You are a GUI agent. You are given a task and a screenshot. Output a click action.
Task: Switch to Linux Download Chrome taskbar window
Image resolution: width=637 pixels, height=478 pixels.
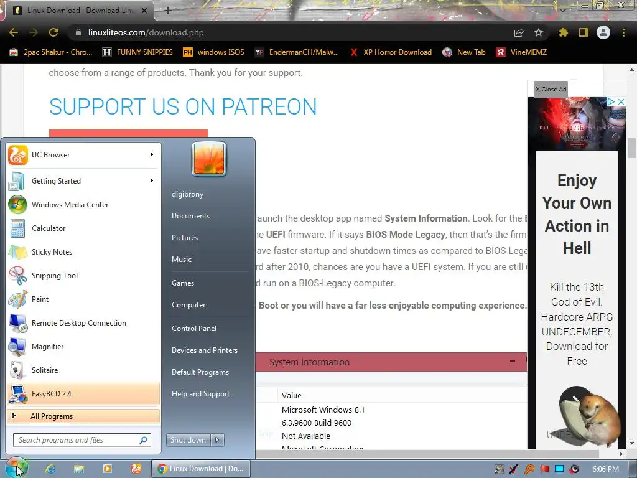pyautogui.click(x=201, y=469)
